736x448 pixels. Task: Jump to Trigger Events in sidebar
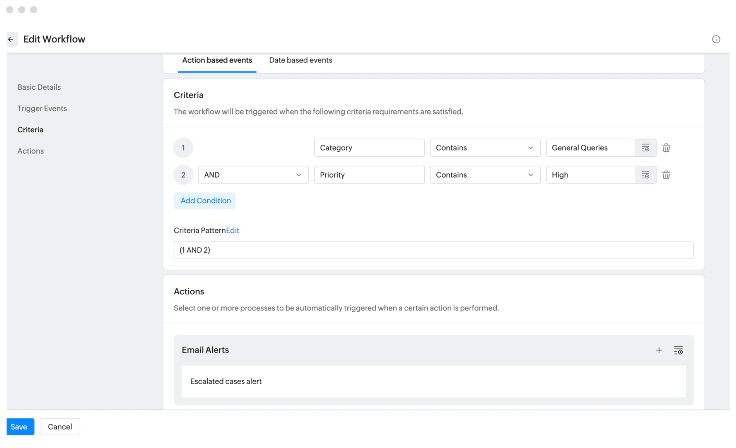42,108
